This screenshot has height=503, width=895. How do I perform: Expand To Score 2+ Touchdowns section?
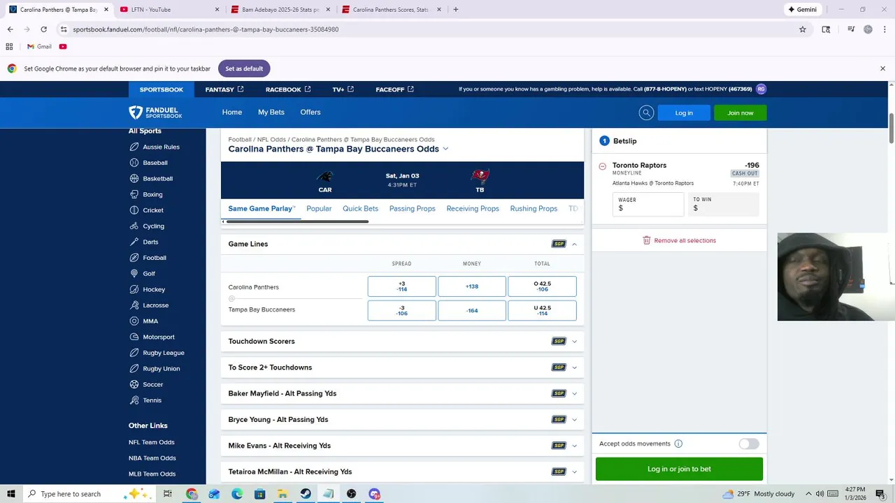tap(575, 367)
